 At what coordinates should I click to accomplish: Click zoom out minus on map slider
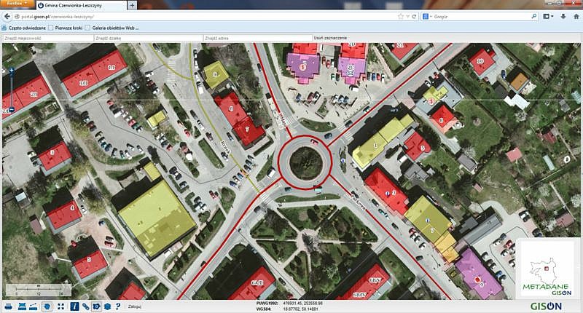point(11,109)
